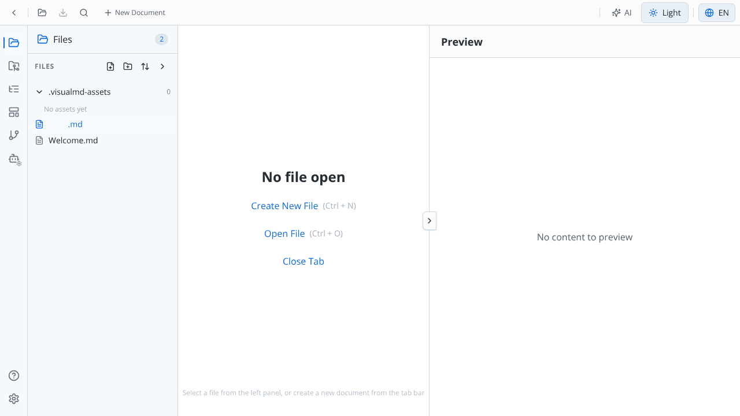This screenshot has width=740, height=416.
Task: Open the templates layout sidebar icon
Action: pyautogui.click(x=14, y=112)
